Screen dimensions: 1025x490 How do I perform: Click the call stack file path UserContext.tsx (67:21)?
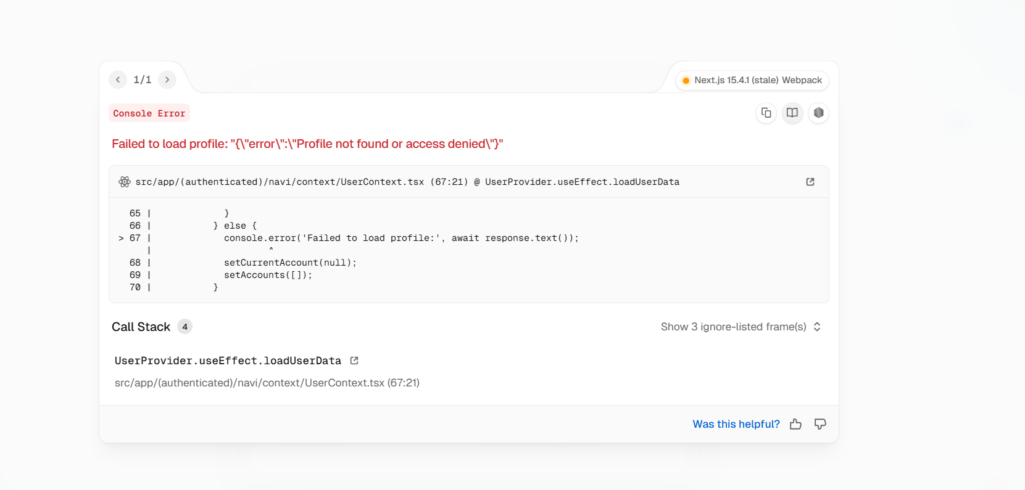[x=267, y=383]
